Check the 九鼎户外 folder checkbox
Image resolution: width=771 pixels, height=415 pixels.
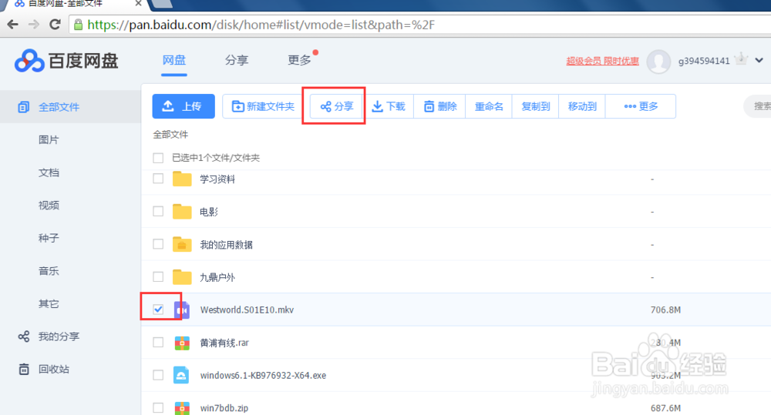tap(158, 277)
